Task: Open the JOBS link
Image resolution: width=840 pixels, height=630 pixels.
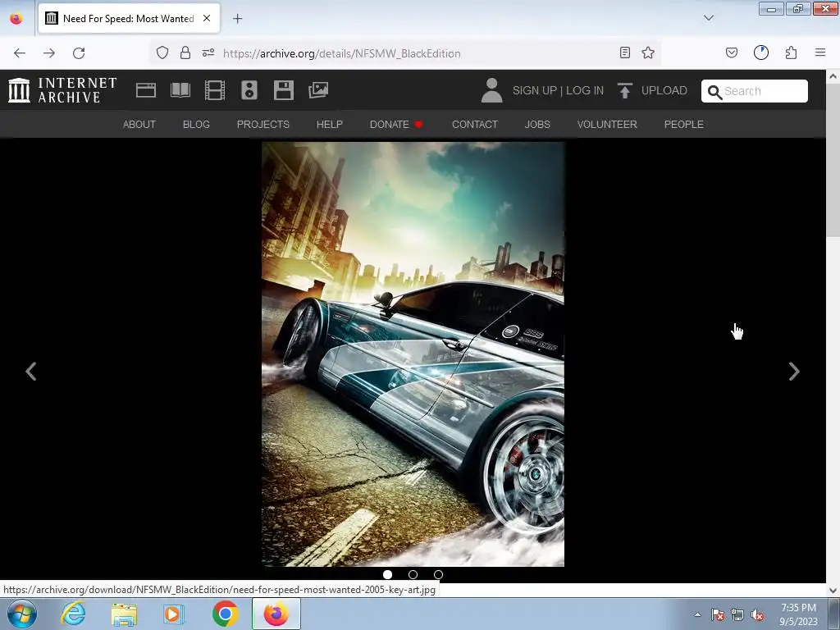Action: pos(537,125)
